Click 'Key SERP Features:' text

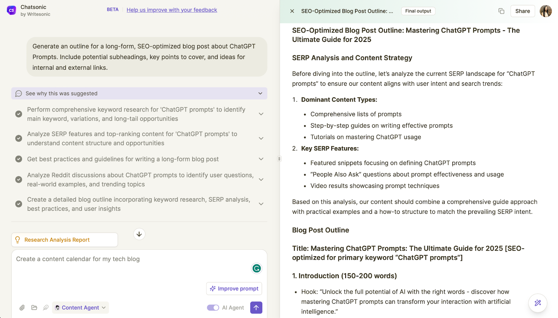(330, 149)
